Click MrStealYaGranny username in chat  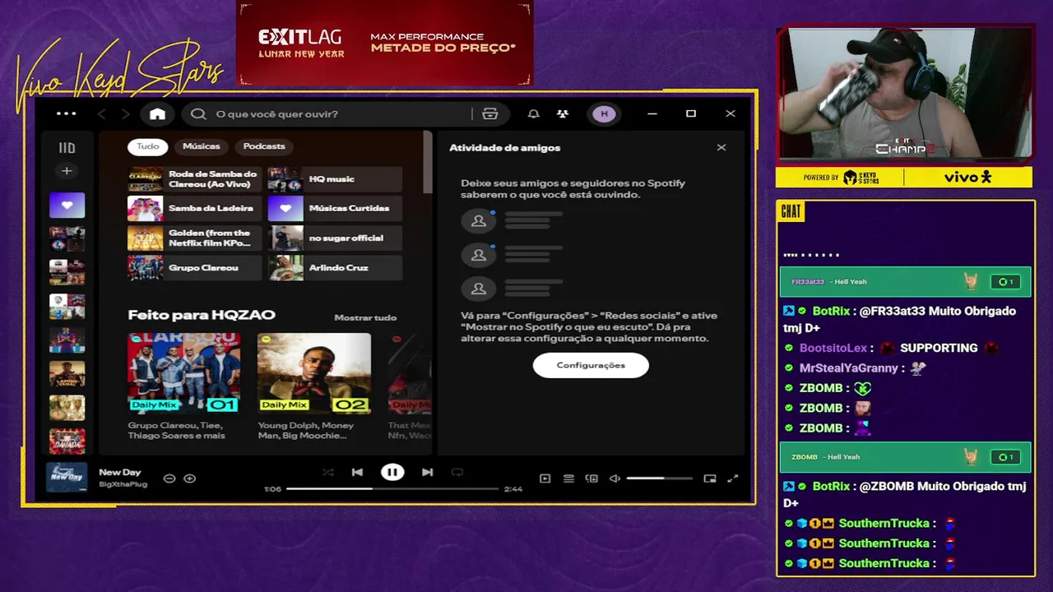pyautogui.click(x=848, y=368)
